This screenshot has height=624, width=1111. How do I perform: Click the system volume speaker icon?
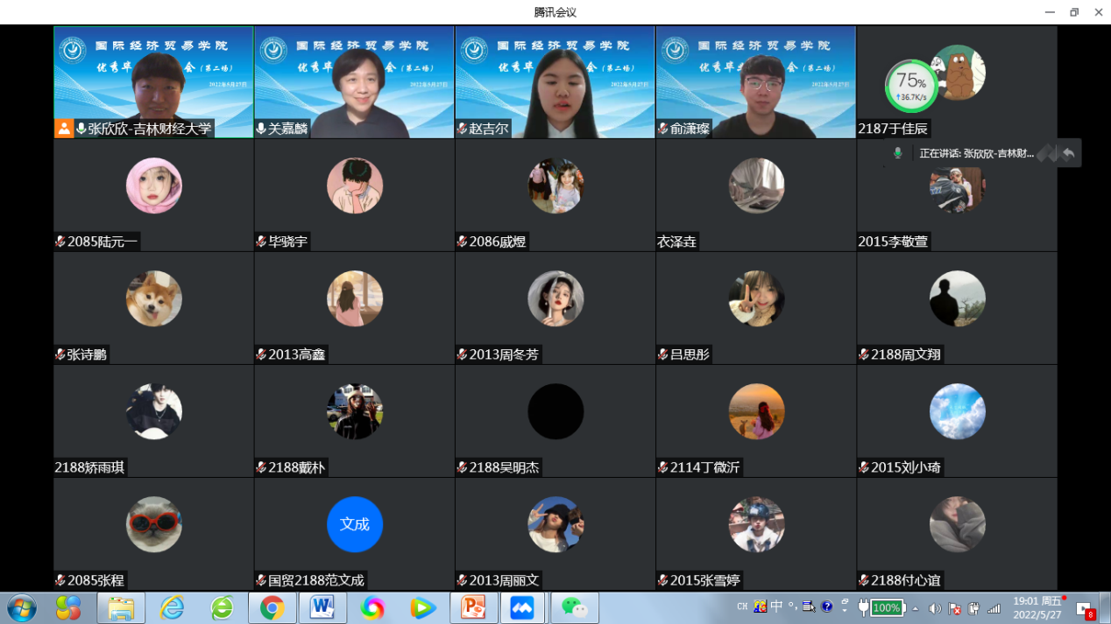point(935,608)
